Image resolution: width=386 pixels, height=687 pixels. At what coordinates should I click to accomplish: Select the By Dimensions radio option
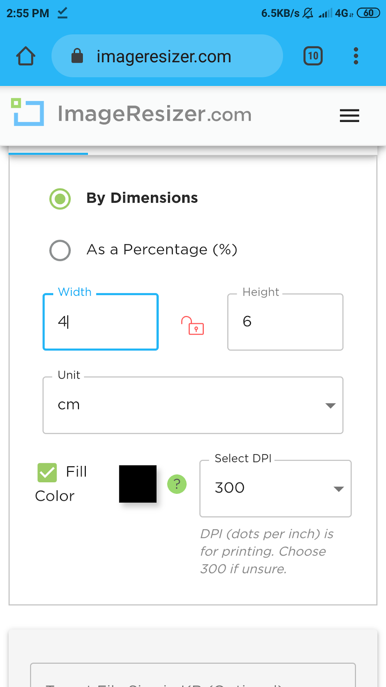60,199
